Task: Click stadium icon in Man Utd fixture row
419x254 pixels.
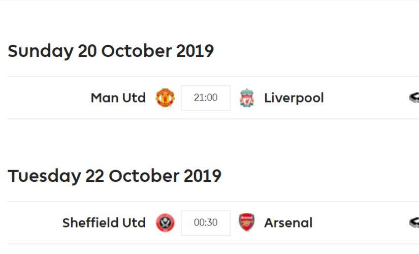Action: tap(414, 98)
